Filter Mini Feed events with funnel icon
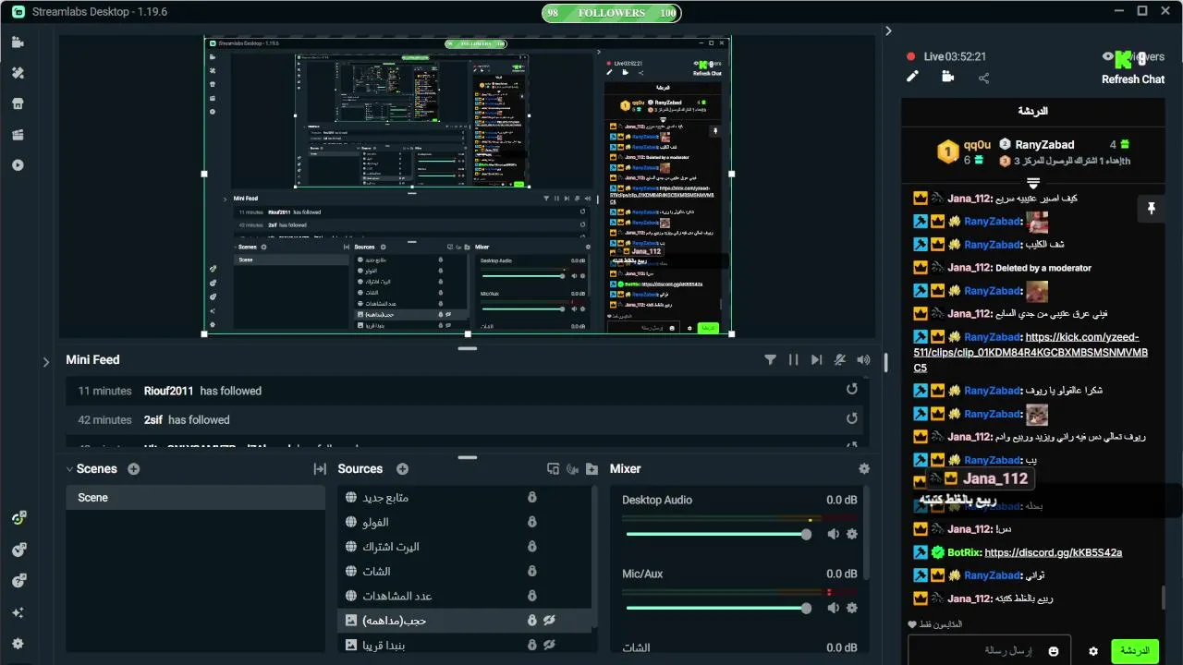Image resolution: width=1183 pixels, height=665 pixels. coord(770,360)
